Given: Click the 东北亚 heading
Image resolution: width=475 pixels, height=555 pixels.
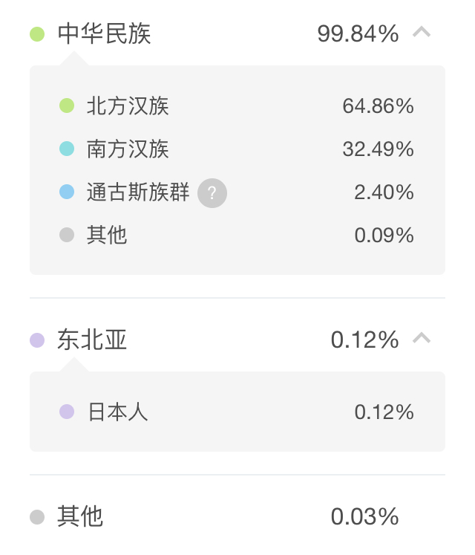Looking at the screenshot, I should coord(92,340).
